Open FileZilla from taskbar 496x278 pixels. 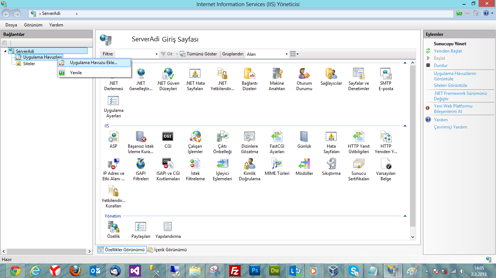pos(235,270)
